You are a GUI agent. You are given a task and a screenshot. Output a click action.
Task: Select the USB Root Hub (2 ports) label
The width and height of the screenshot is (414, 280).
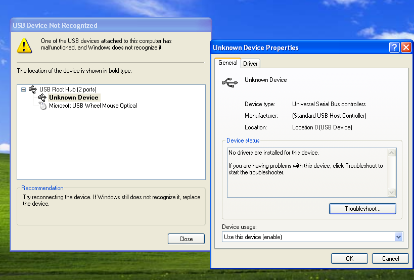point(68,89)
